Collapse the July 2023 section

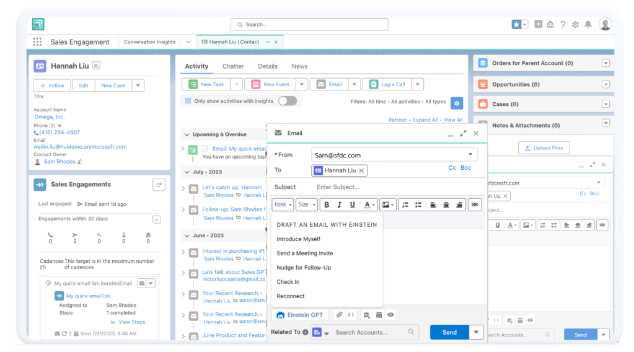click(x=187, y=172)
